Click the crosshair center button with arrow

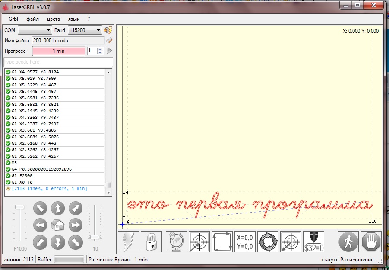click(199, 242)
